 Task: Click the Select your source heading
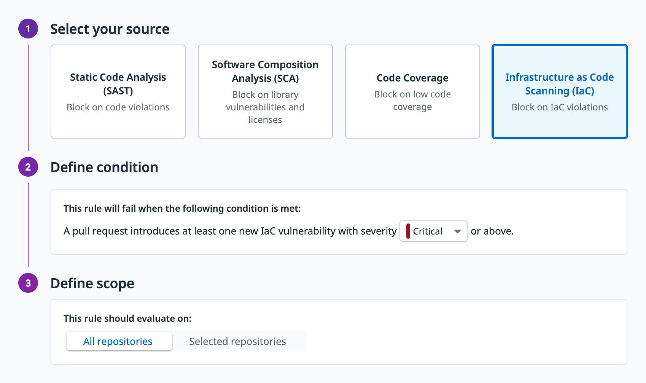pyautogui.click(x=110, y=29)
